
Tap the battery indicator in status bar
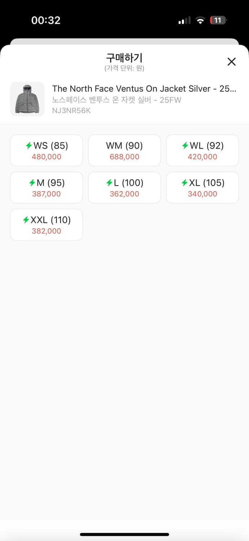pos(218,20)
